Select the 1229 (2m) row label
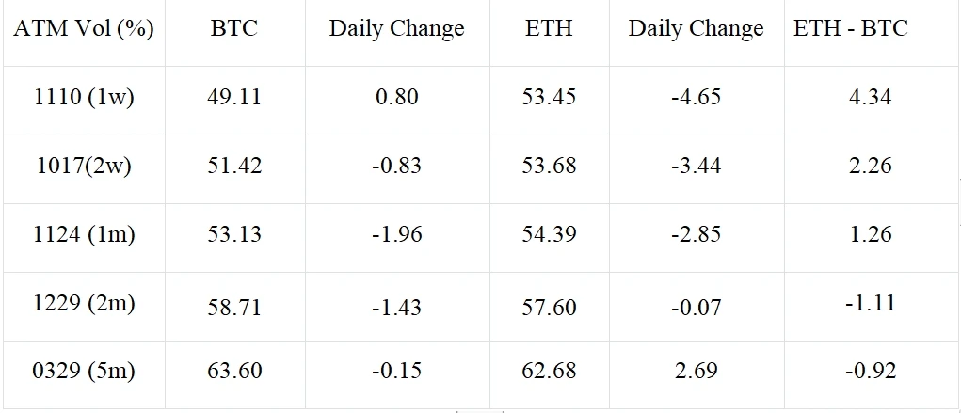 click(83, 303)
